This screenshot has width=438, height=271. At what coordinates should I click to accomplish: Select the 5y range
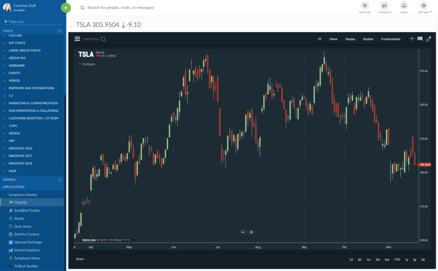414,259
